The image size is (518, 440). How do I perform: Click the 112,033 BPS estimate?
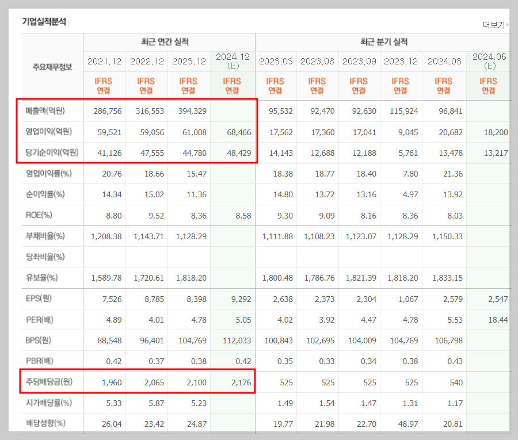point(237,340)
